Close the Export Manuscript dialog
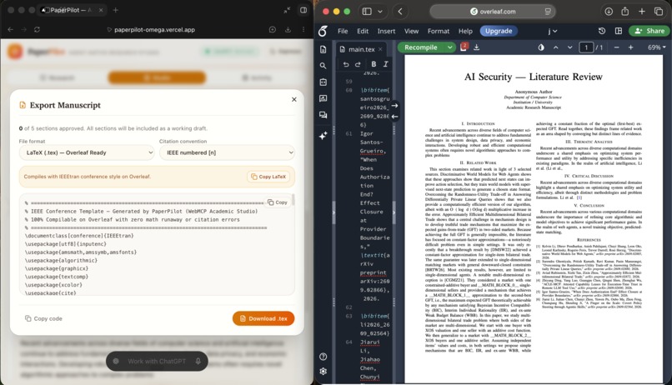 [x=294, y=99]
